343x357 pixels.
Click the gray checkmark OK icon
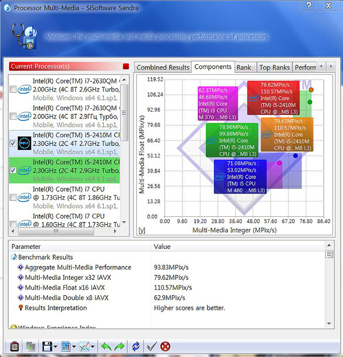coord(151,347)
